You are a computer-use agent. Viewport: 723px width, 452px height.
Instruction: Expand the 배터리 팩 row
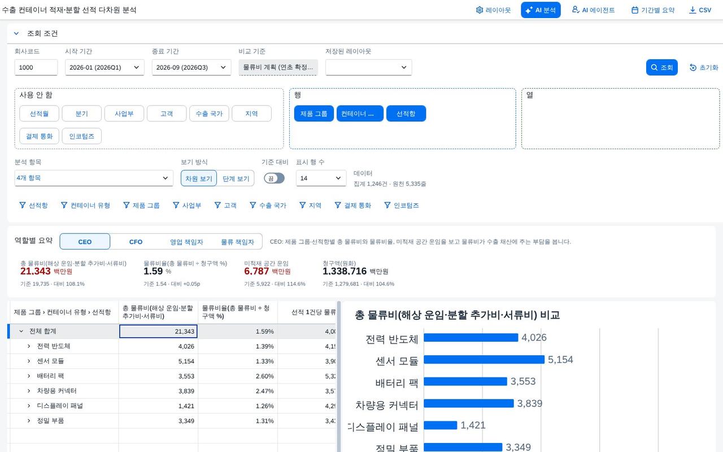coord(29,376)
